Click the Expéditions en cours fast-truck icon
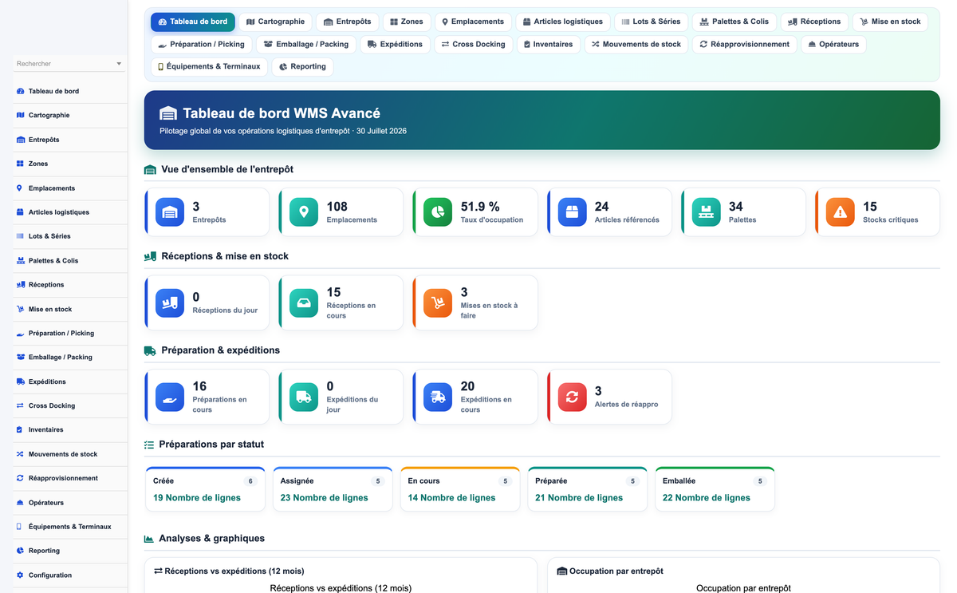This screenshot has width=957, height=593. point(437,397)
